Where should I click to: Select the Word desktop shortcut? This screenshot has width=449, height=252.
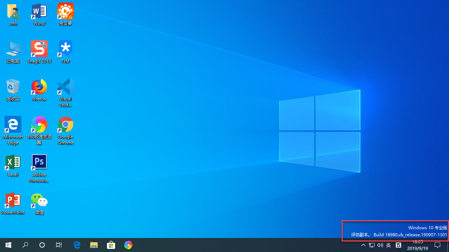[x=39, y=15]
